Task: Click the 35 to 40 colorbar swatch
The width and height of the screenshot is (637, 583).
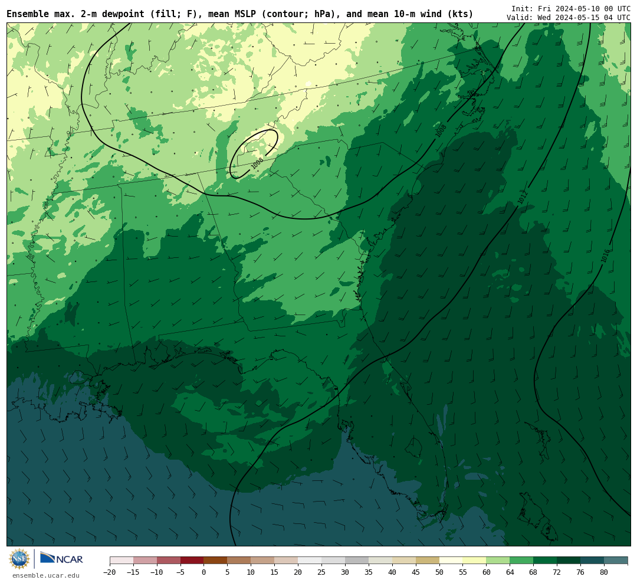Action: (380, 561)
